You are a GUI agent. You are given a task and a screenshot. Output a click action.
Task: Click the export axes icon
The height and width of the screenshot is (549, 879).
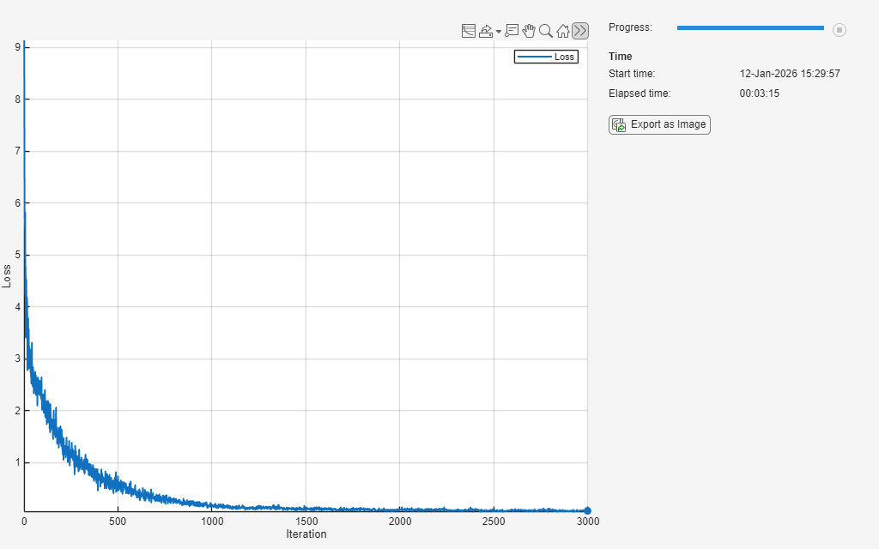coord(486,31)
